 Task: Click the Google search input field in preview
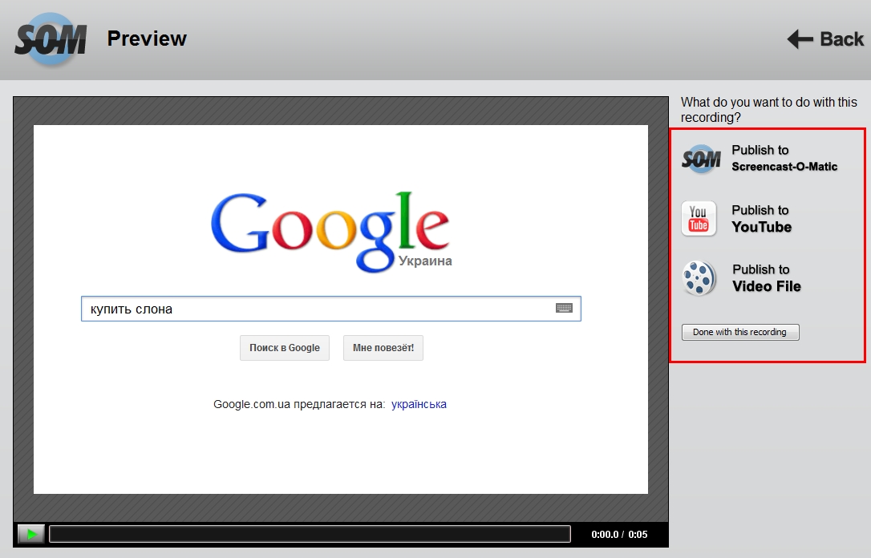[x=331, y=309]
